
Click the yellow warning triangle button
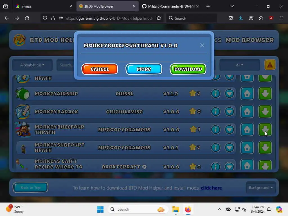[270, 65]
